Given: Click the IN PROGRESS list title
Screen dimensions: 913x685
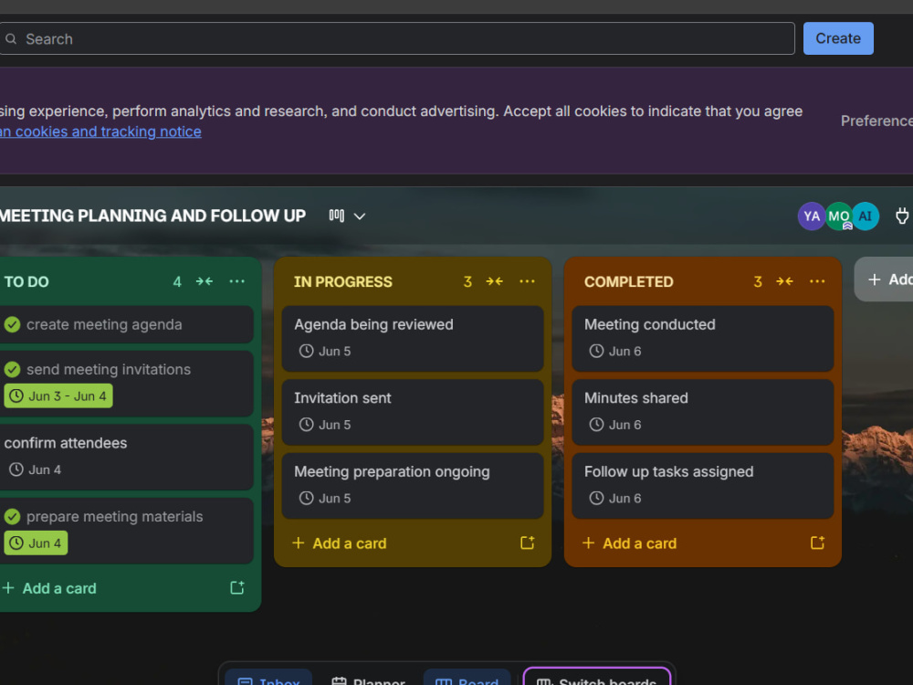Looking at the screenshot, I should tap(343, 282).
